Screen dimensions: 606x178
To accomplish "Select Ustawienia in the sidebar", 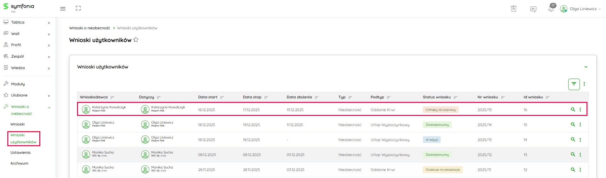I will tap(20, 153).
